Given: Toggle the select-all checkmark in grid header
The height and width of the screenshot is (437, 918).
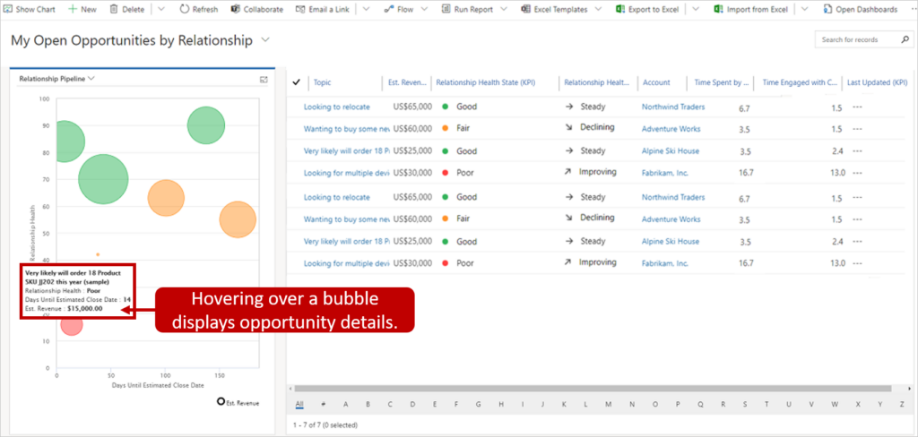Looking at the screenshot, I should [x=296, y=82].
